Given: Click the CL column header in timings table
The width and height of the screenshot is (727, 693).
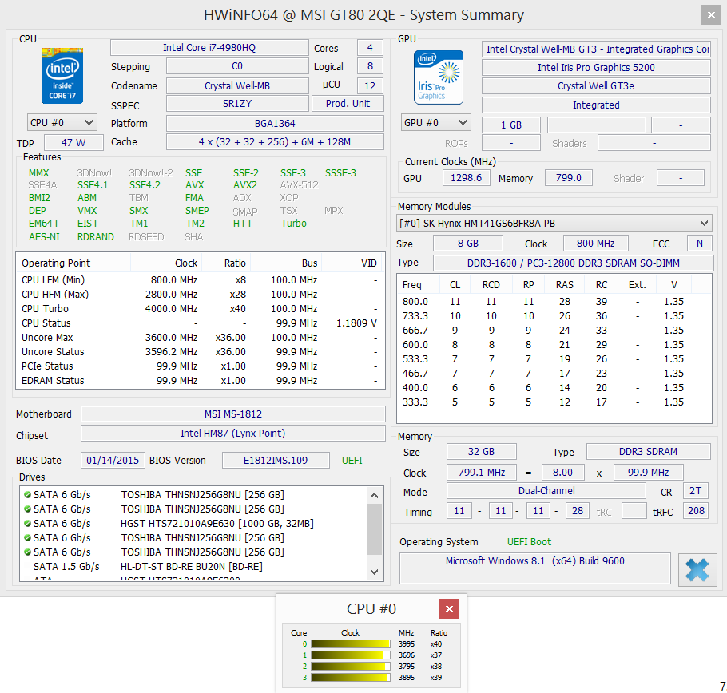Looking at the screenshot, I should [455, 285].
